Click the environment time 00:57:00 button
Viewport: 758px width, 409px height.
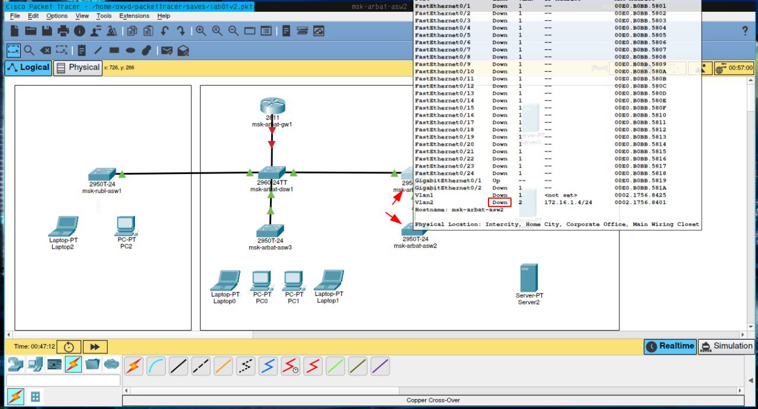734,68
